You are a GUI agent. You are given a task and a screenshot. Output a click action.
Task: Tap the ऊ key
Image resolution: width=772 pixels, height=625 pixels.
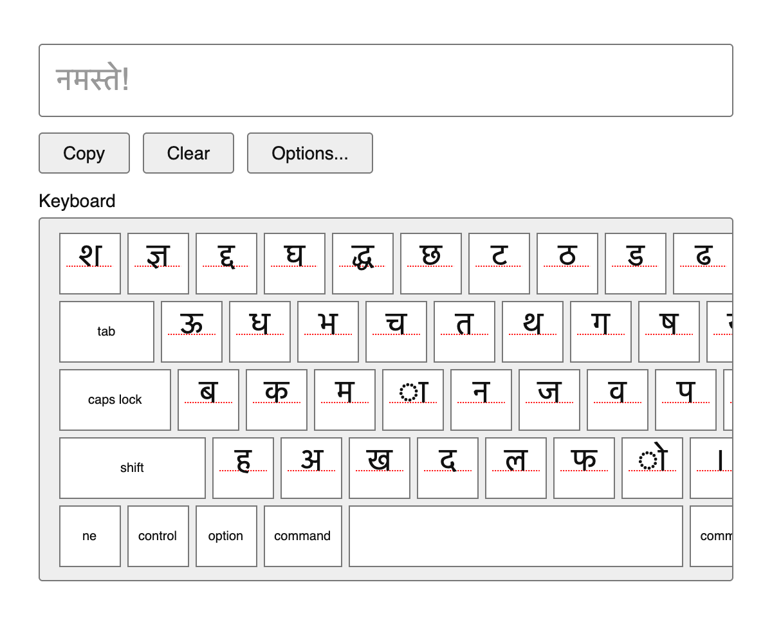tap(192, 332)
